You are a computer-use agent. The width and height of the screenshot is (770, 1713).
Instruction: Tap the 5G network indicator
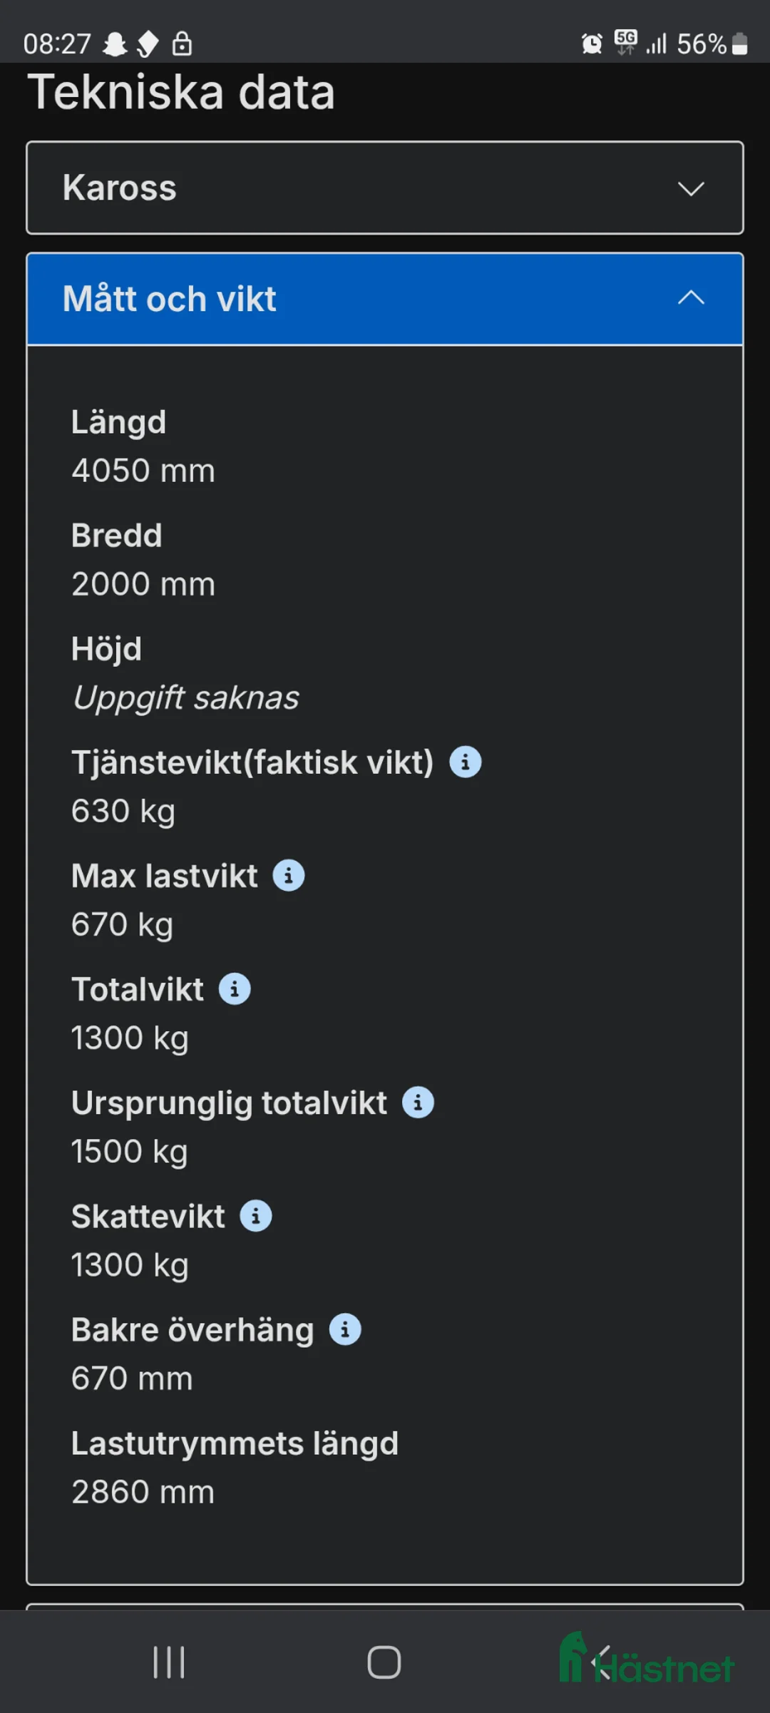(x=625, y=44)
